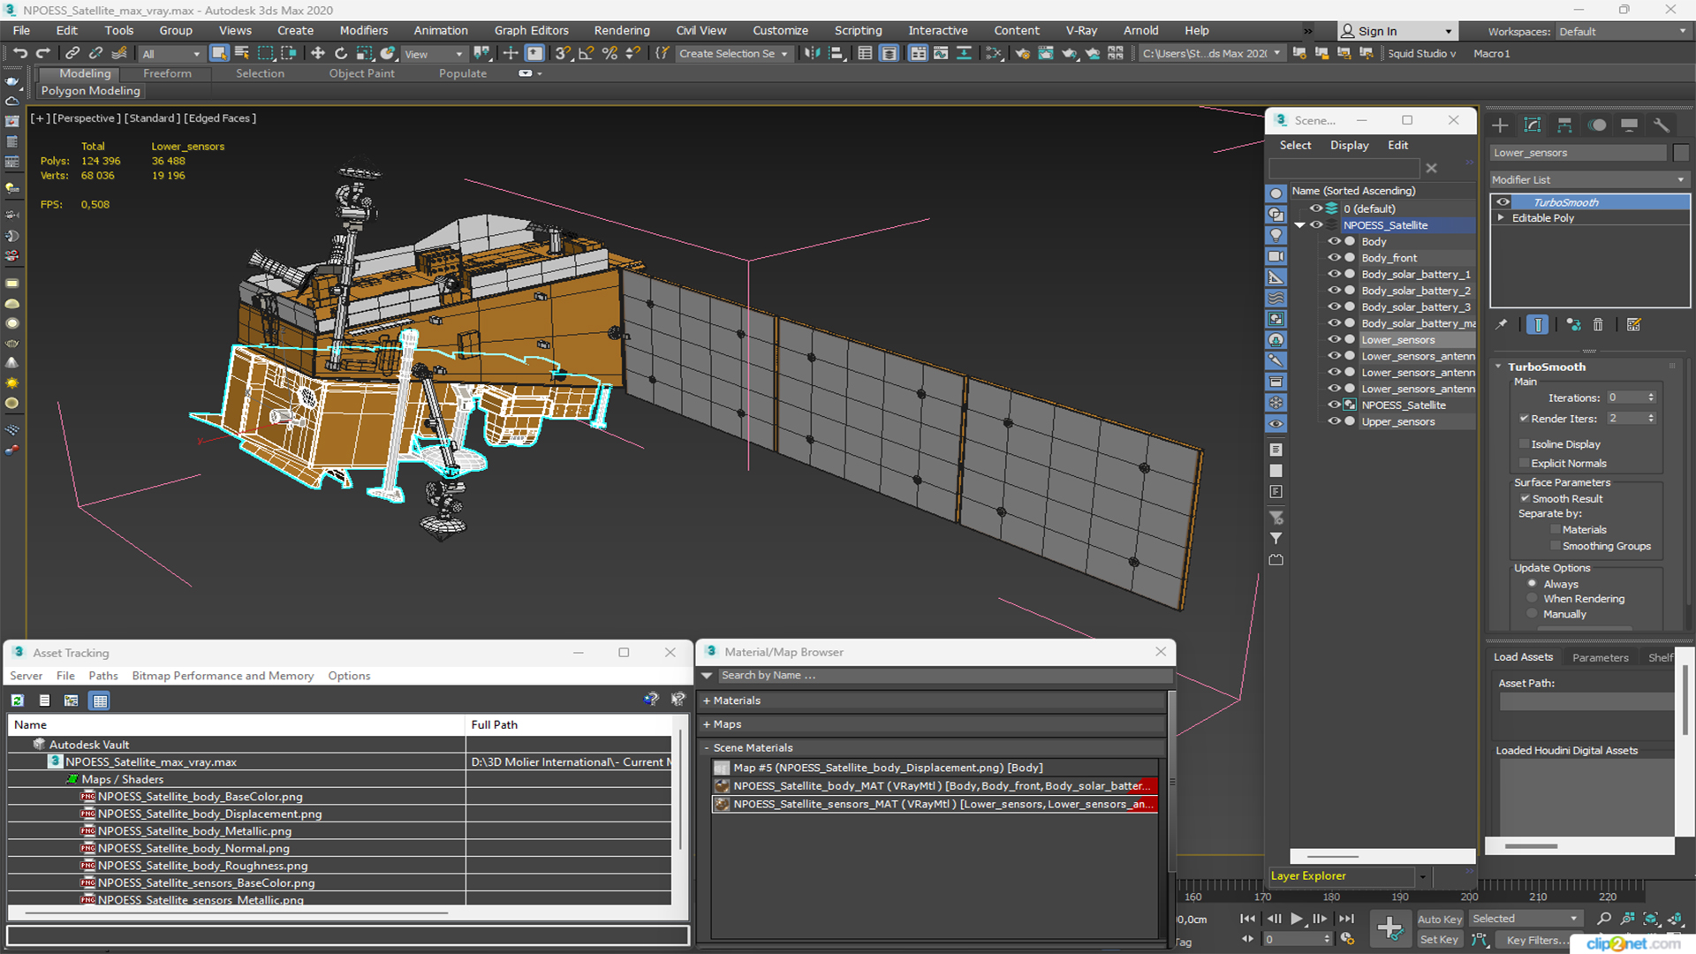Image resolution: width=1696 pixels, height=954 pixels.
Task: Choose the Select and Rotate tool
Action: pyautogui.click(x=341, y=54)
